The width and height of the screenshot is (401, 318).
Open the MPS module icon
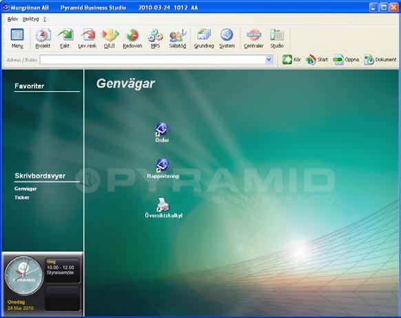click(x=155, y=39)
